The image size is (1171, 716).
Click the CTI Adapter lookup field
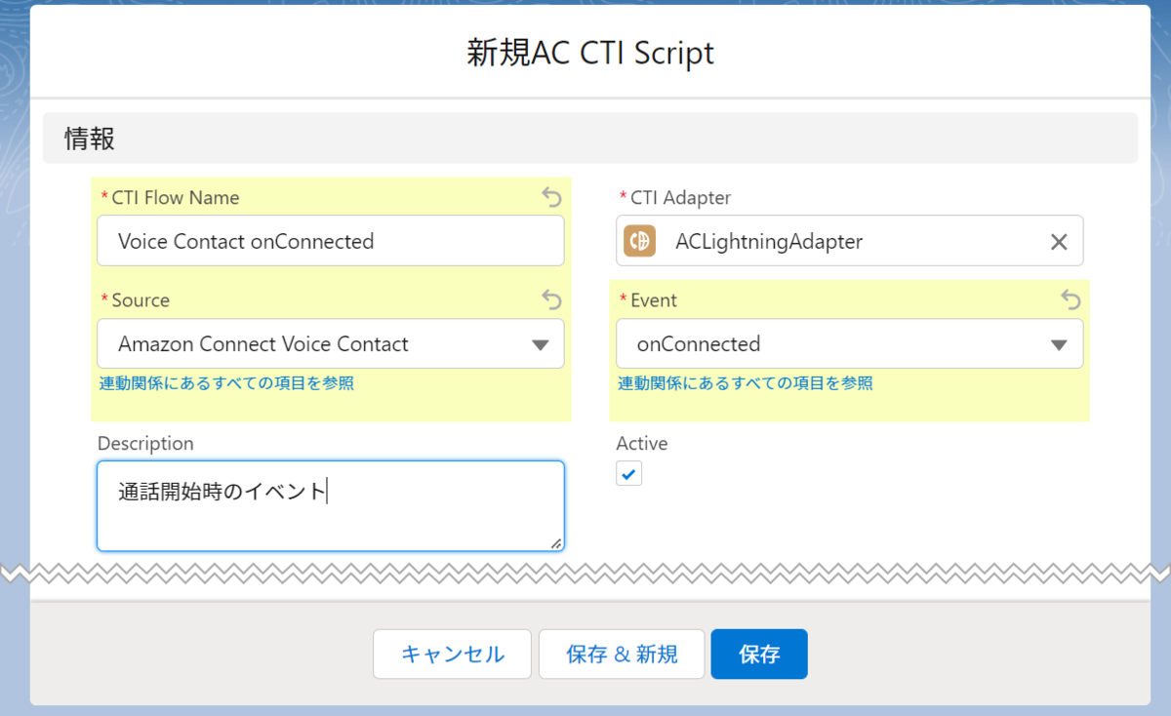tap(850, 241)
